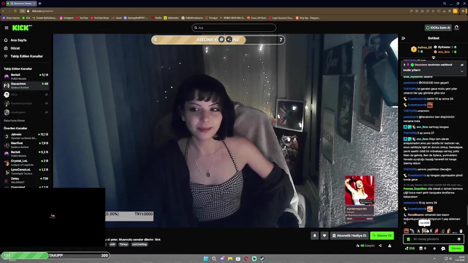Collapse the chat panel with the arrow icon
Viewport: 468px width, 263px height.
pyautogui.click(x=403, y=38)
